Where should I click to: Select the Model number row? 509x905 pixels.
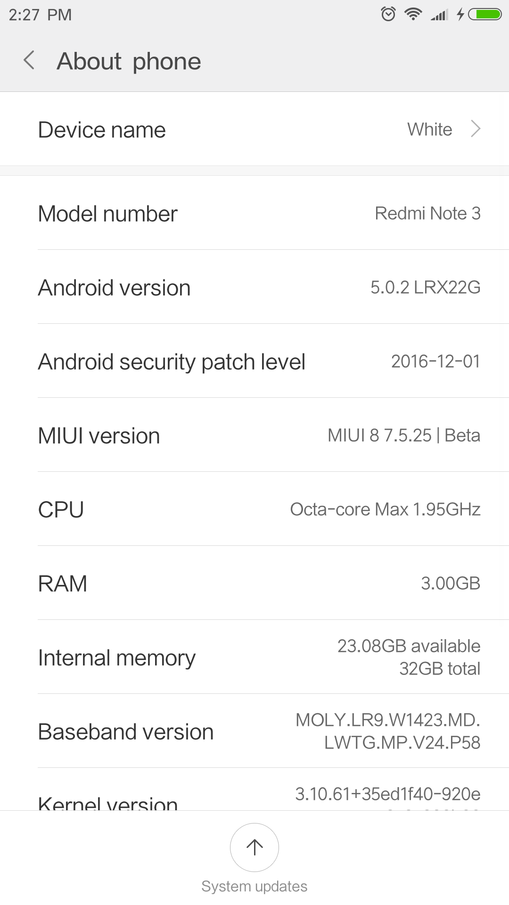point(254,214)
